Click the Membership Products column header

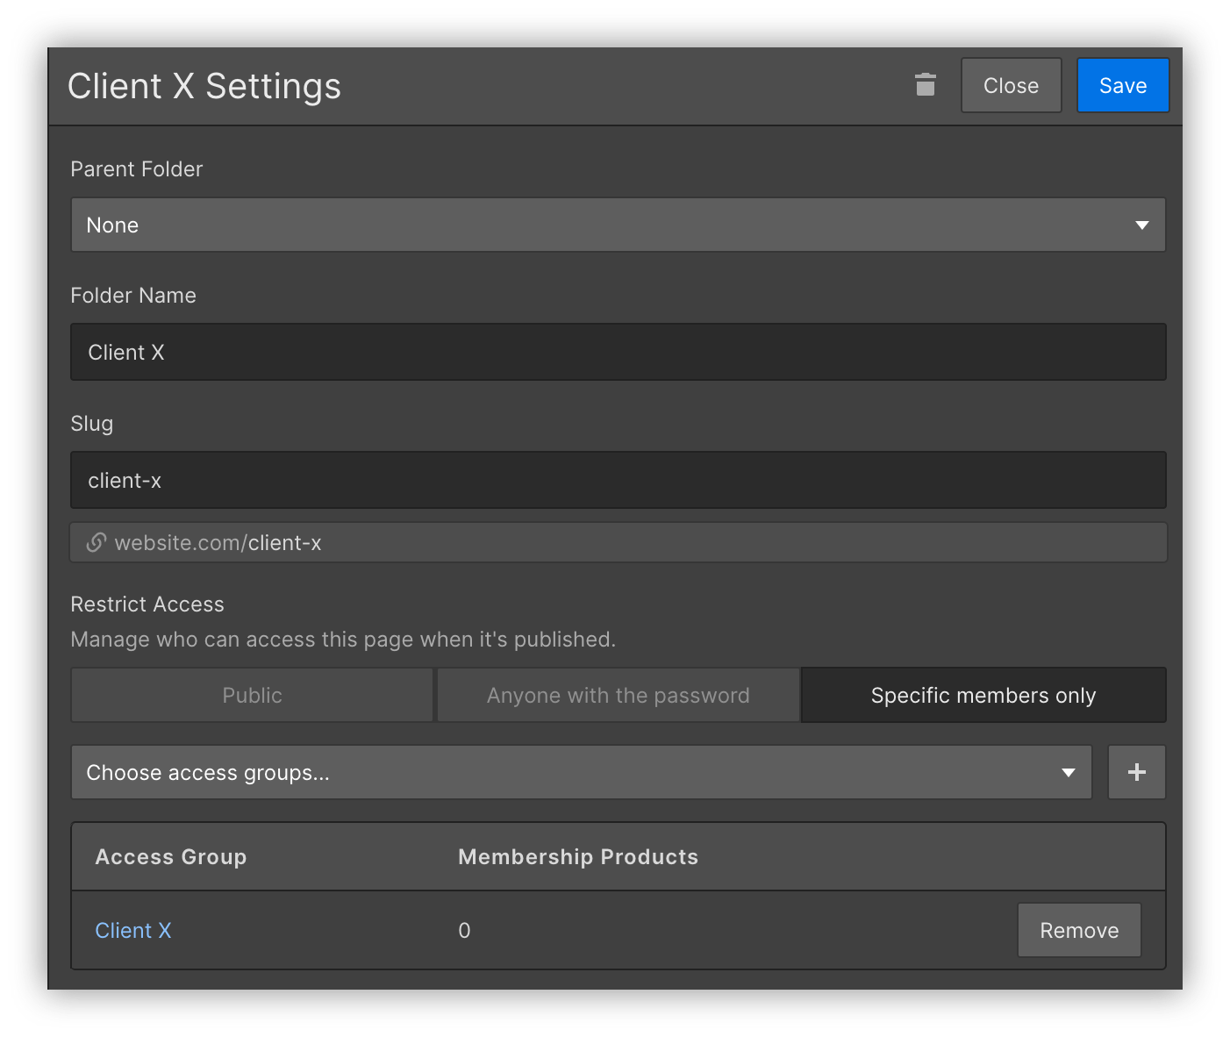(578, 857)
